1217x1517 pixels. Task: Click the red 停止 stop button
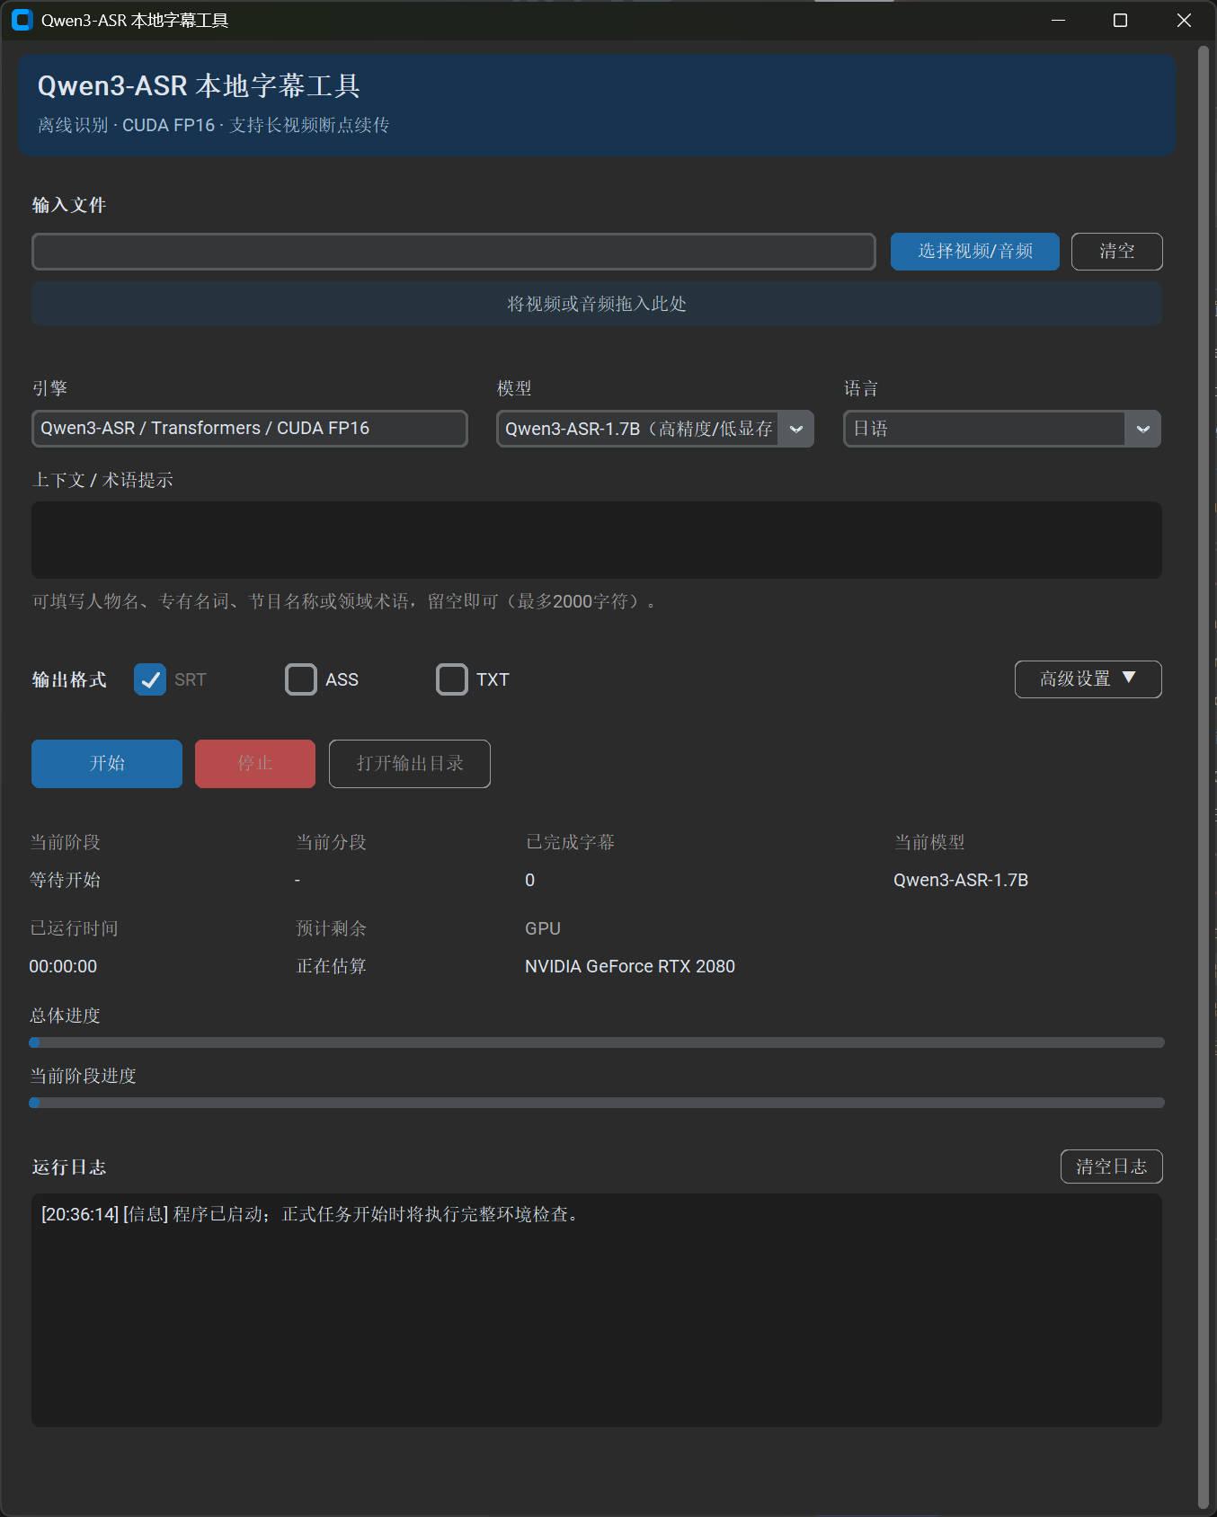pyautogui.click(x=255, y=764)
